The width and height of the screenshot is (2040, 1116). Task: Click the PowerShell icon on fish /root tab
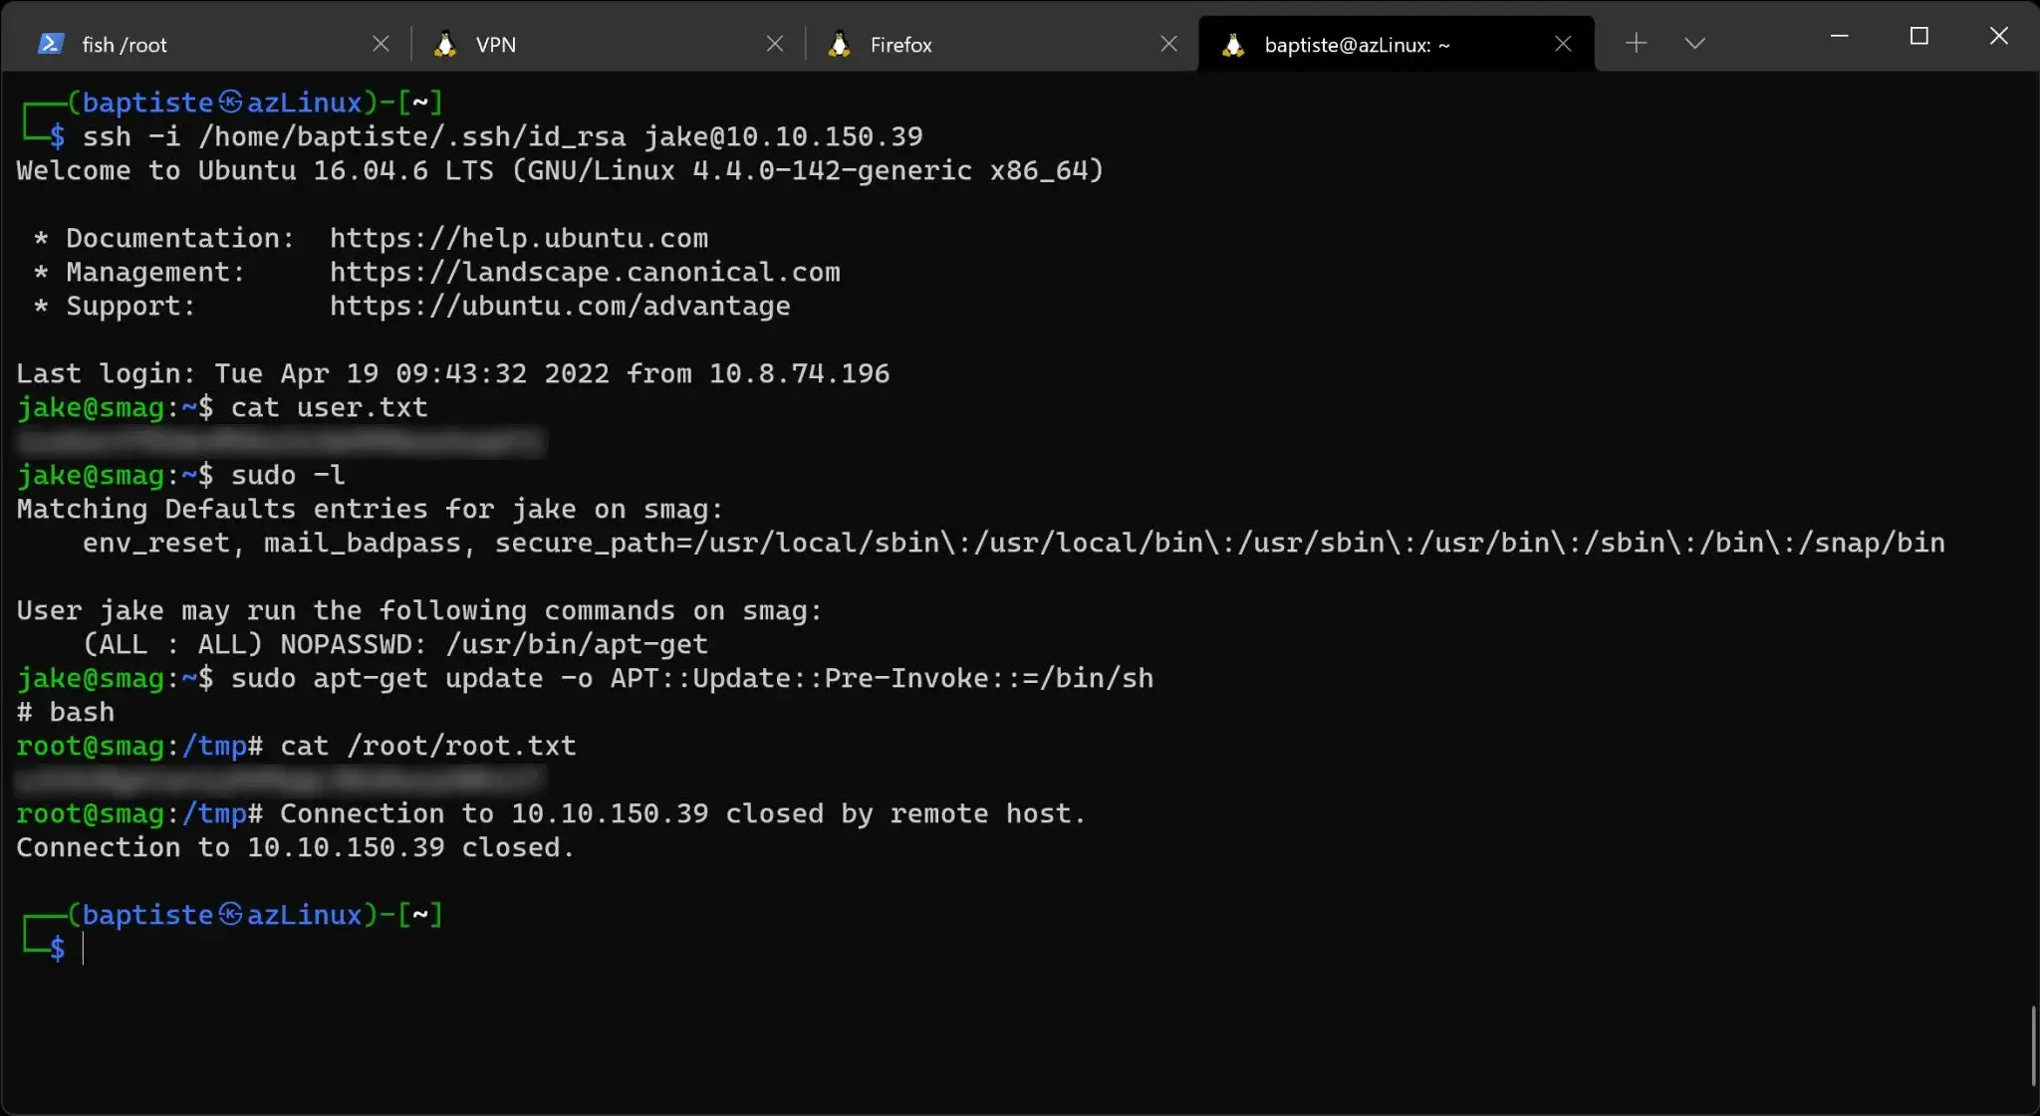tap(51, 44)
